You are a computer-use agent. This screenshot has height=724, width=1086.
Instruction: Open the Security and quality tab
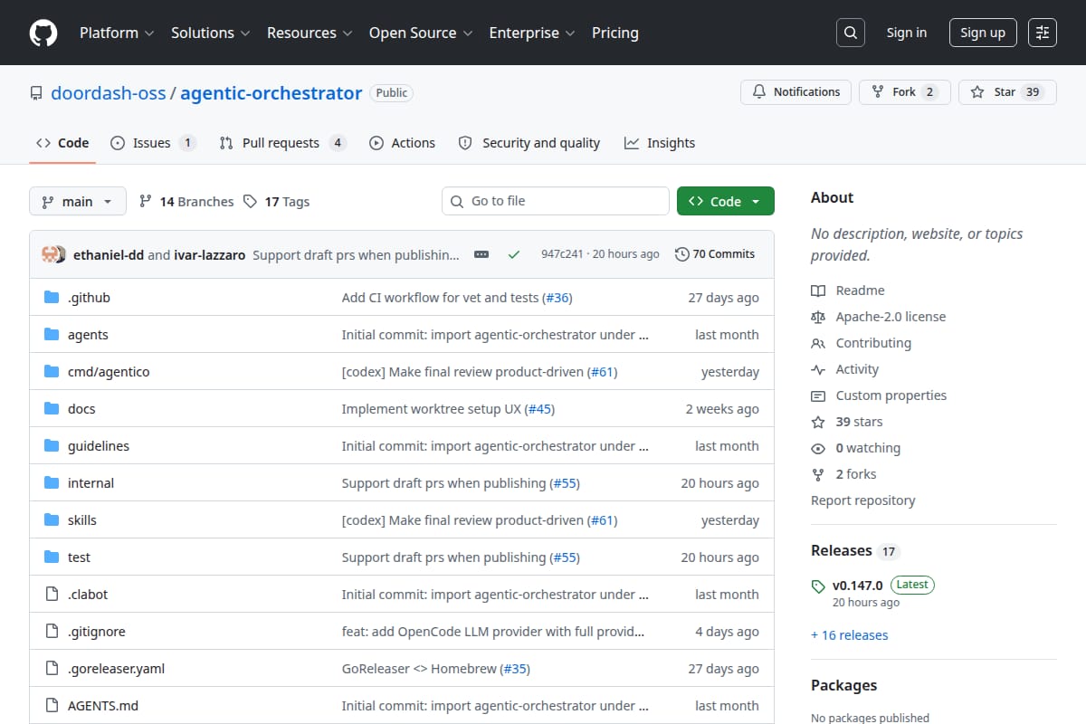coord(529,143)
